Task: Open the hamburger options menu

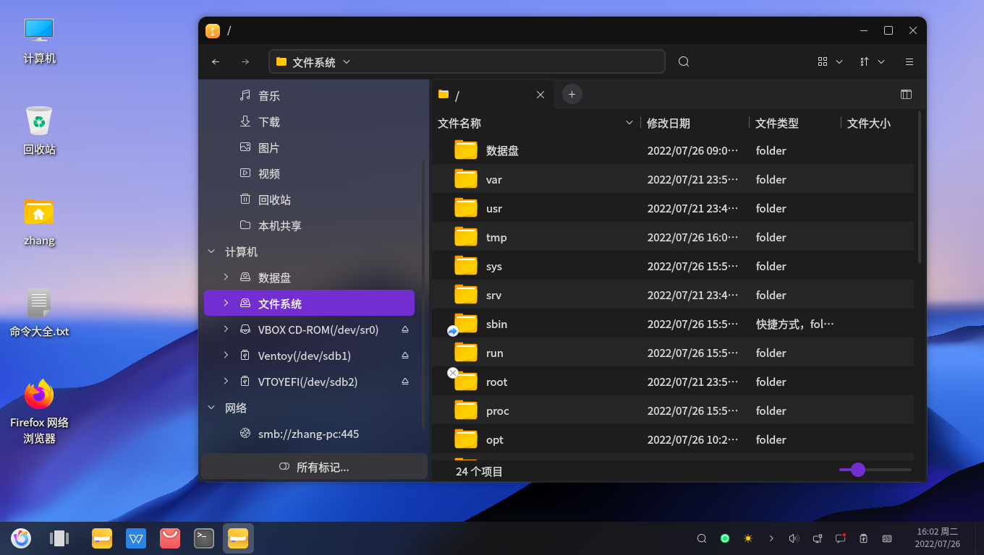Action: (x=909, y=61)
